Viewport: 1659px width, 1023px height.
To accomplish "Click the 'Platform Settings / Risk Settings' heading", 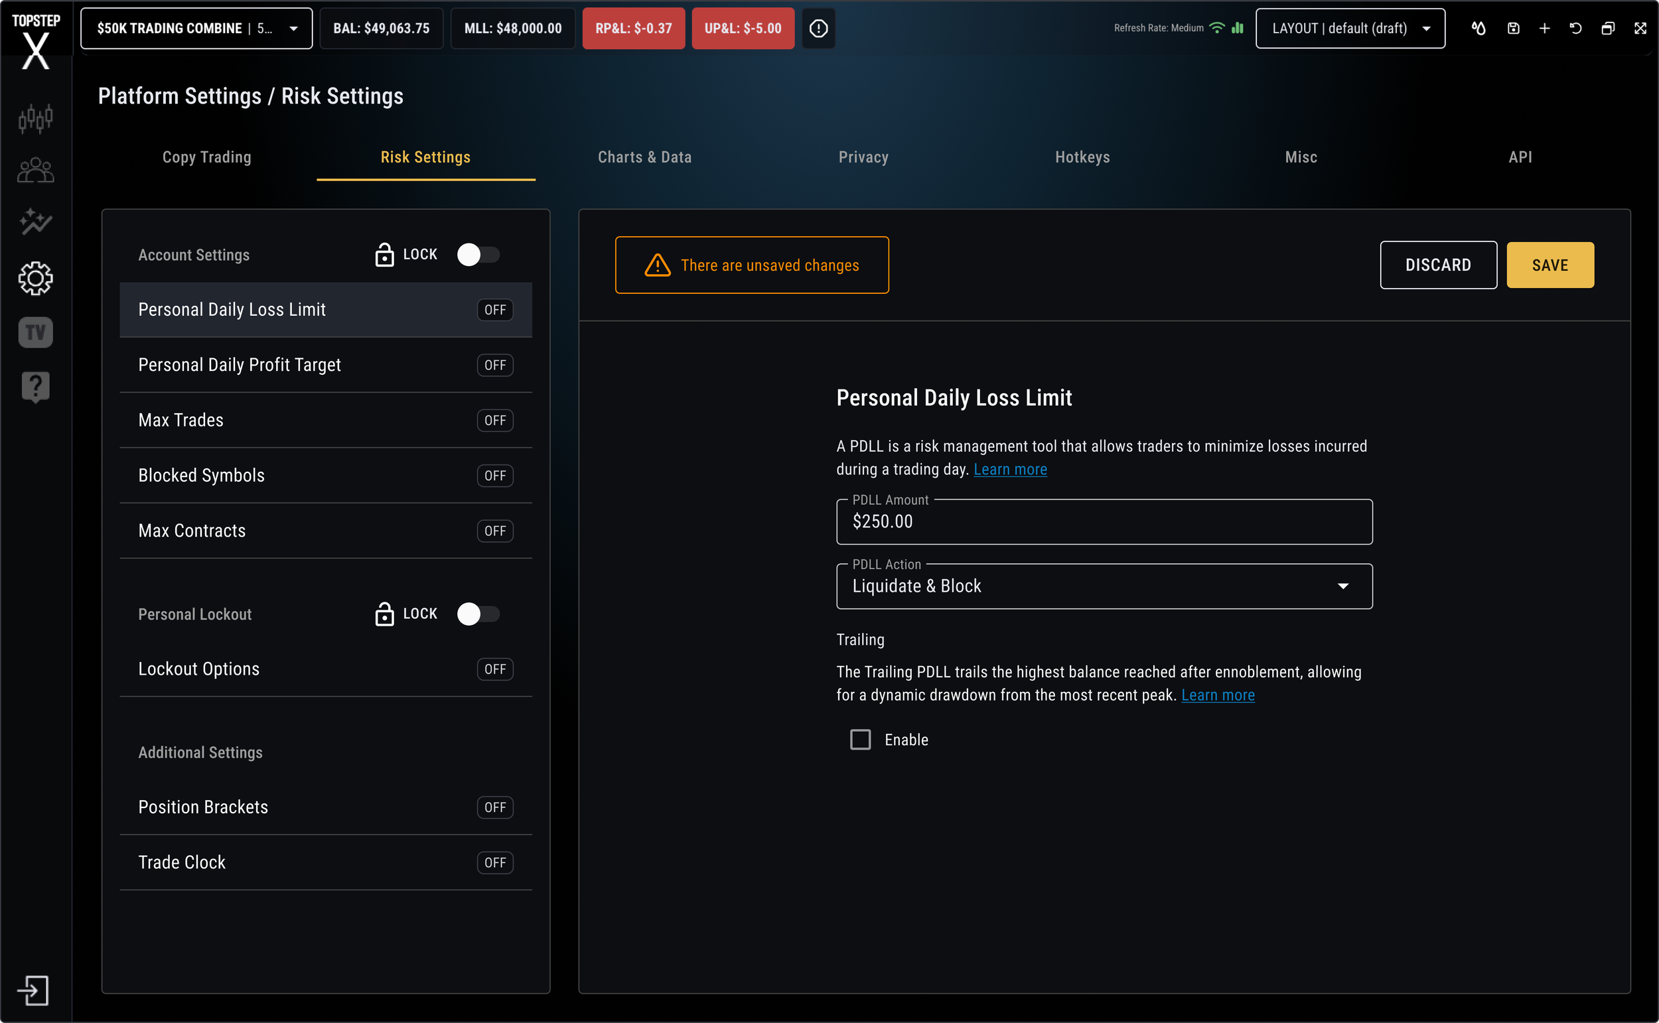I will 251,96.
